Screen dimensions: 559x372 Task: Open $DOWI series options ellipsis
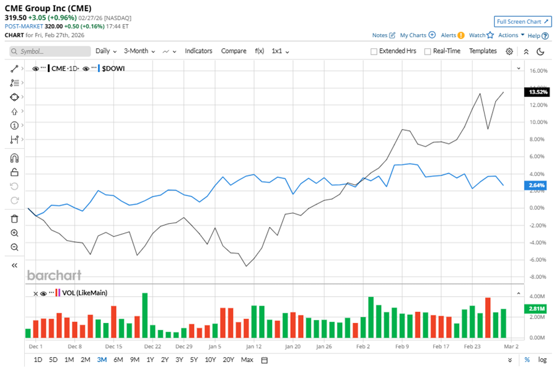94,68
